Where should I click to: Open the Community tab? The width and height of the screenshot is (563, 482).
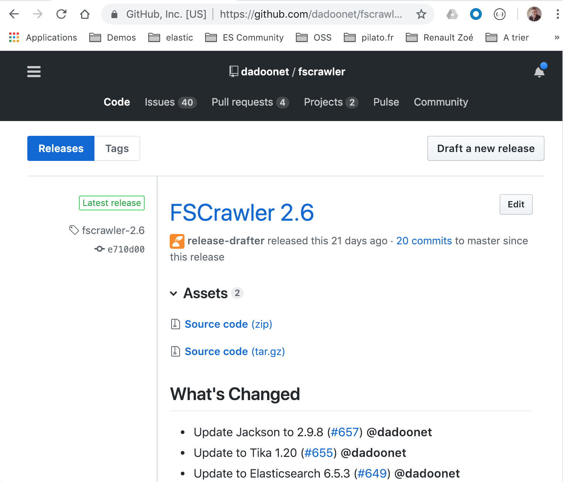pos(441,102)
